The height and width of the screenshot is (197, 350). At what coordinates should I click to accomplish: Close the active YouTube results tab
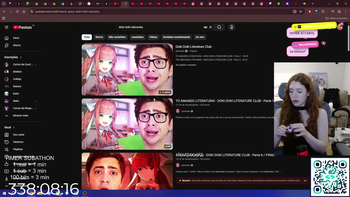[126, 4]
